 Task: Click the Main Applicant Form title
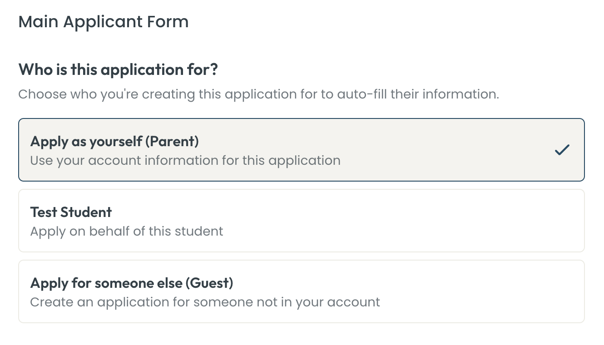(103, 22)
